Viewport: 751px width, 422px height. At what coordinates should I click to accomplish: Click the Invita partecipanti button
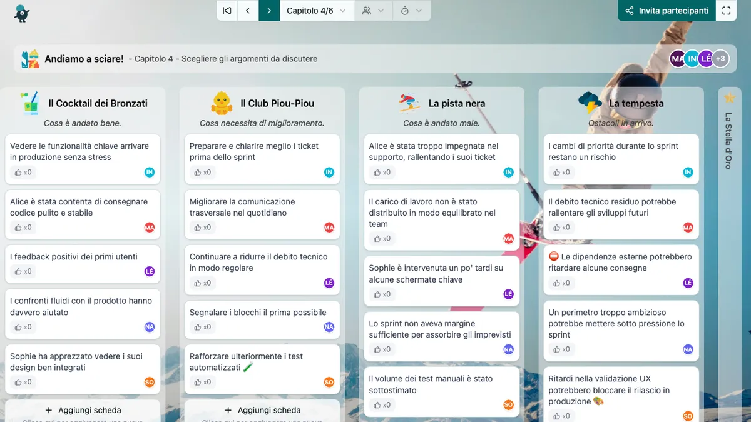pos(667,11)
